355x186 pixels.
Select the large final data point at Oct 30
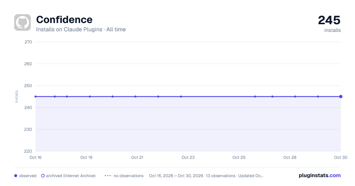click(341, 97)
